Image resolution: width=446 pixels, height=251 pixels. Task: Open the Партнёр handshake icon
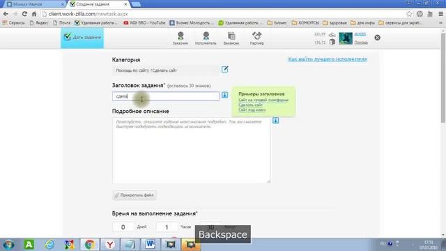coord(257,38)
